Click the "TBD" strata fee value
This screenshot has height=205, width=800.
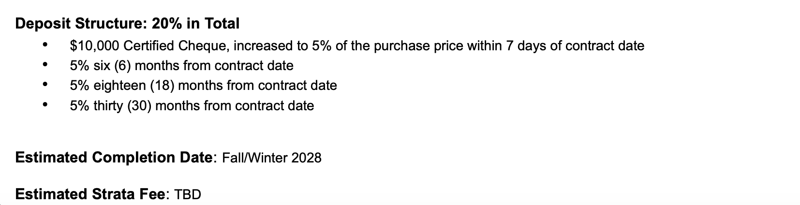pyautogui.click(x=187, y=195)
